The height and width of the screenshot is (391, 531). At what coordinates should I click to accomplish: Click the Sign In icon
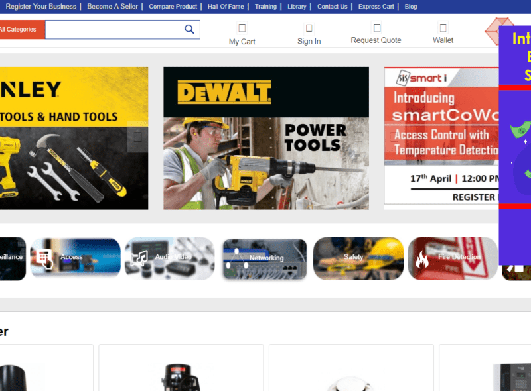[x=309, y=28]
